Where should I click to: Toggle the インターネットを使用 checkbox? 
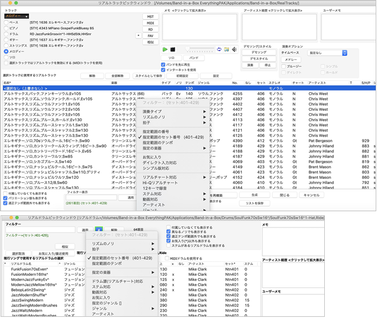163,70
